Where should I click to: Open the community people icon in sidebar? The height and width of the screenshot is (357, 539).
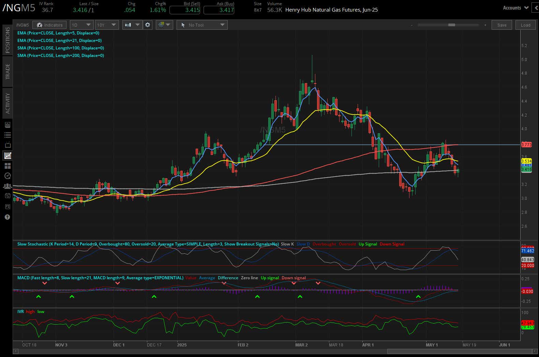(x=8, y=186)
